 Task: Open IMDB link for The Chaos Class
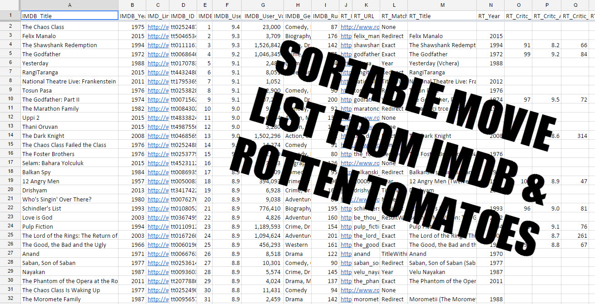point(158,27)
